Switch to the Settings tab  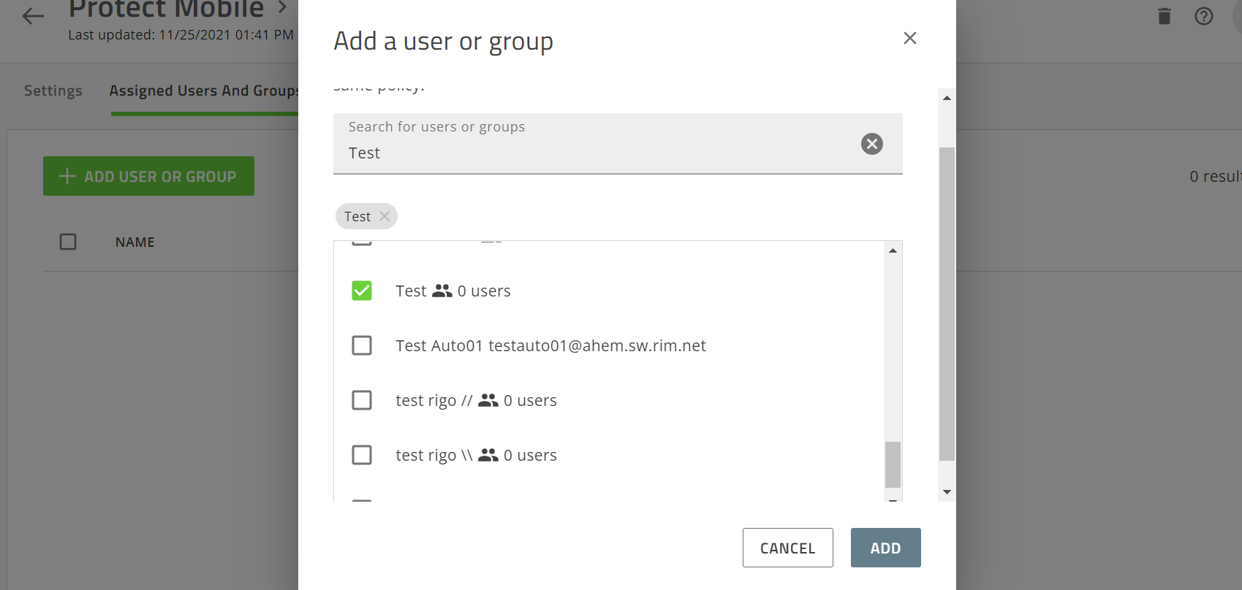point(53,91)
